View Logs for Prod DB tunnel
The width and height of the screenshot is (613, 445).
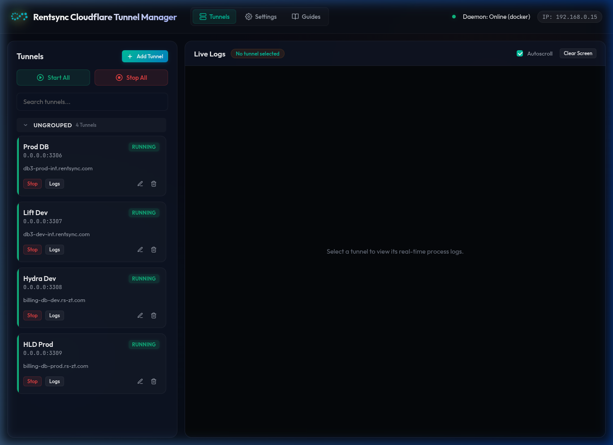click(x=55, y=184)
